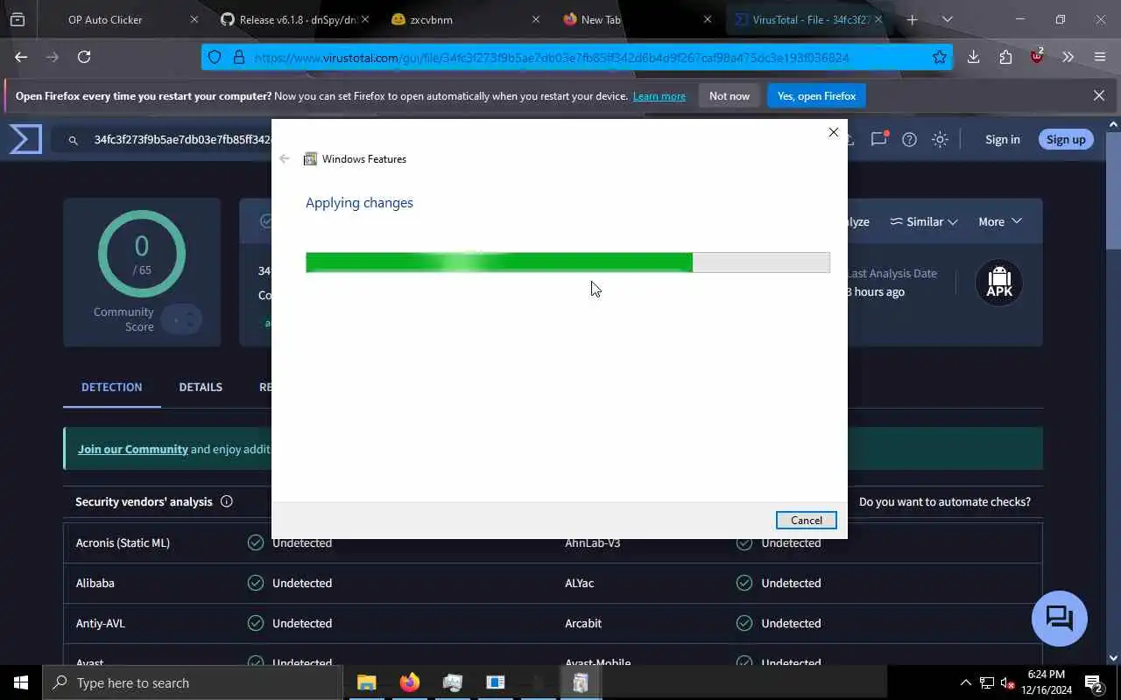Click the Not now button

(x=730, y=96)
